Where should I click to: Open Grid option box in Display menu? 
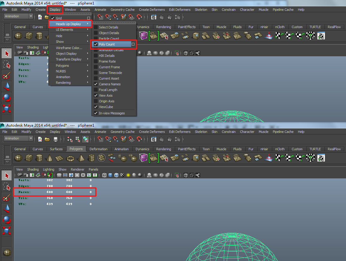(x=88, y=18)
